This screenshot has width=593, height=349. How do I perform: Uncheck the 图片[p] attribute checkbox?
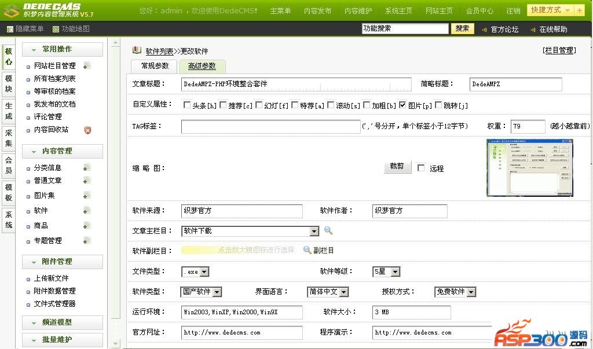[x=402, y=105]
